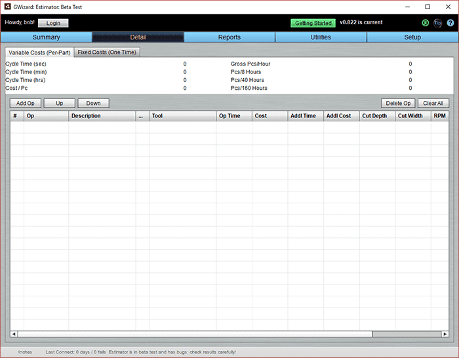459x358 pixels.
Task: Click the horizontal scrollbar right arrow
Action: pos(444,334)
